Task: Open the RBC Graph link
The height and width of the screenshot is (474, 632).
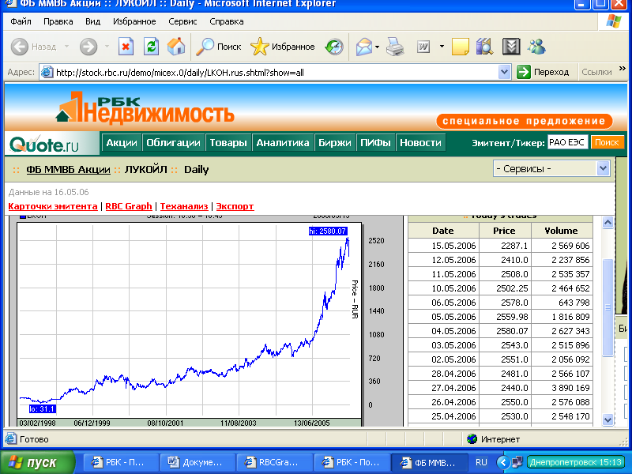Action: [x=129, y=206]
